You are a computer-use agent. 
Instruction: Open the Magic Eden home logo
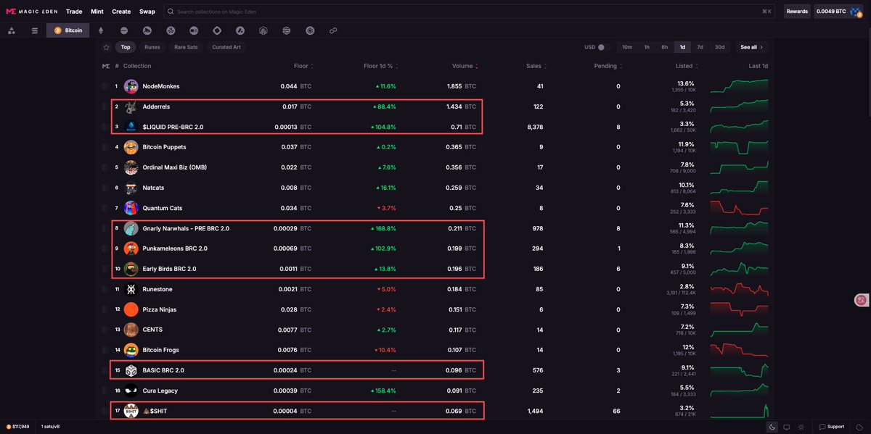pyautogui.click(x=30, y=12)
